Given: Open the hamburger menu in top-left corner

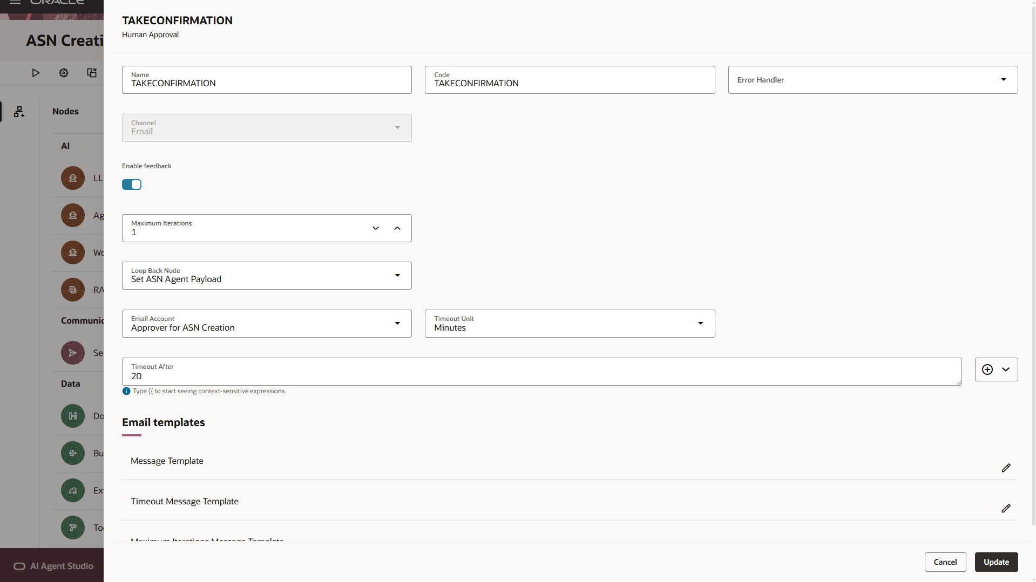Looking at the screenshot, I should (15, 2).
